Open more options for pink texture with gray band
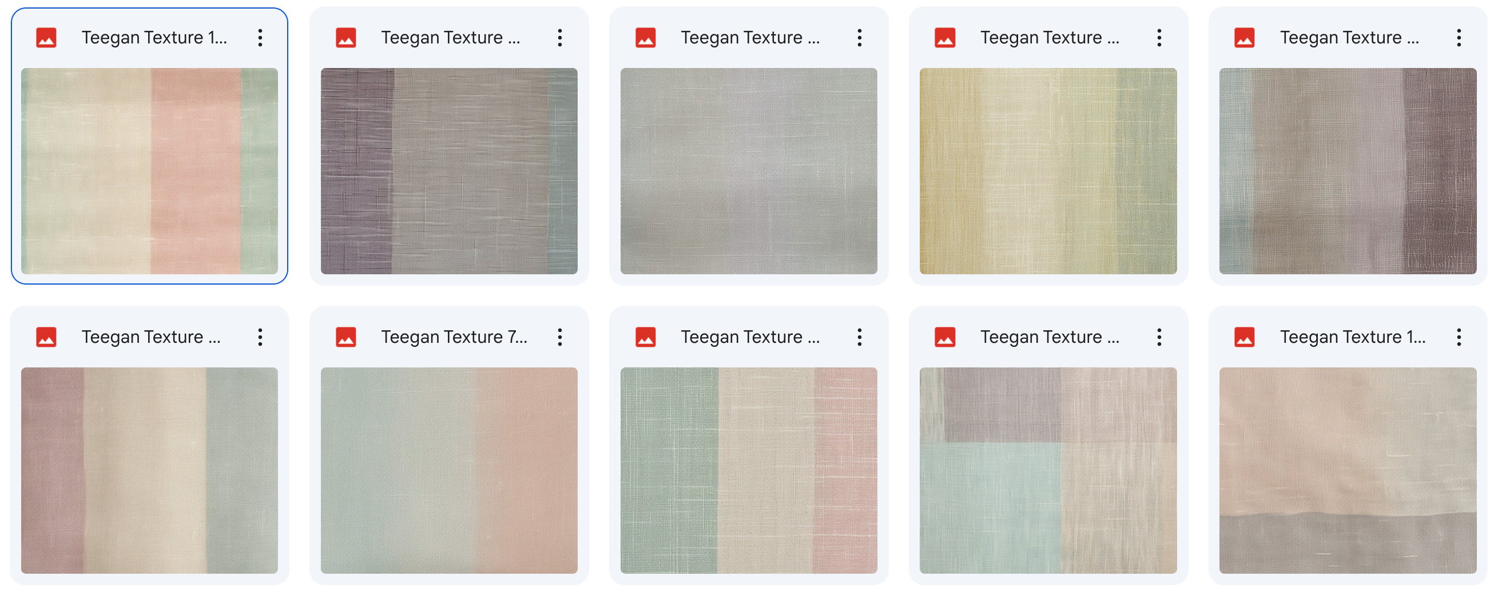Image resolution: width=1502 pixels, height=600 pixels. pos(1459,337)
